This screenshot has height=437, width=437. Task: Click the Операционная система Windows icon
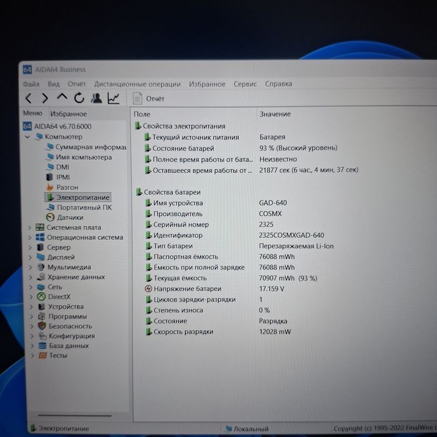point(40,237)
